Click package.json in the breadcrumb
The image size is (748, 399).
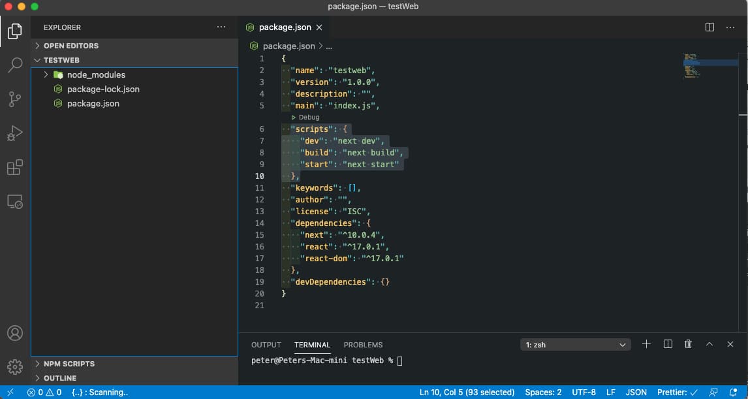[x=288, y=46]
